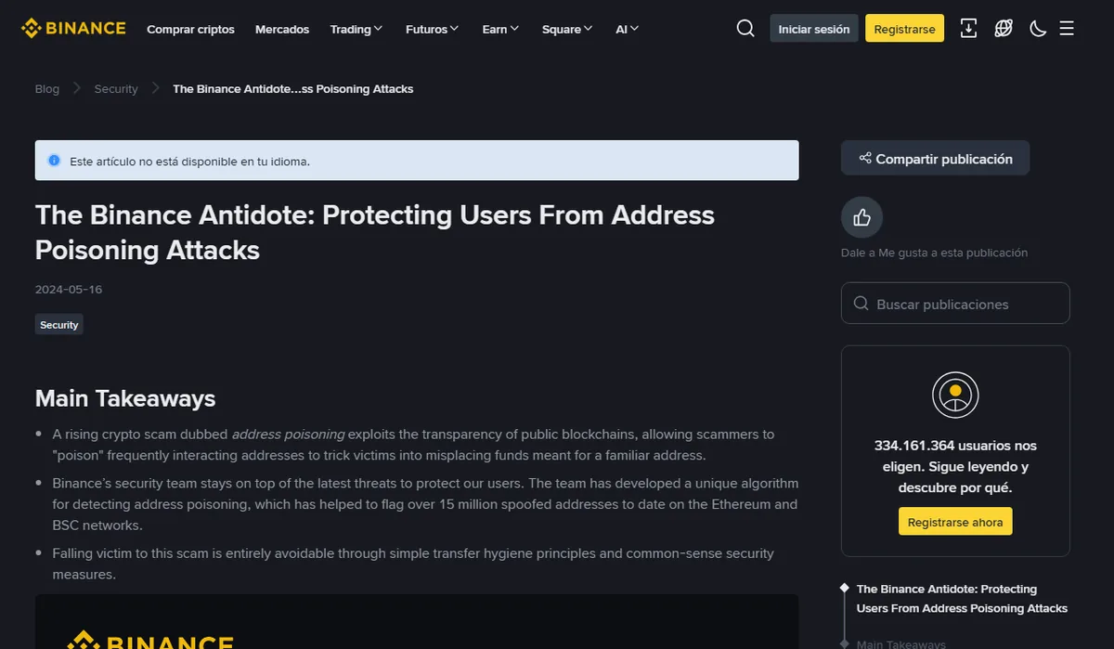
Task: Click the info icon in language notice
Action: point(54,161)
